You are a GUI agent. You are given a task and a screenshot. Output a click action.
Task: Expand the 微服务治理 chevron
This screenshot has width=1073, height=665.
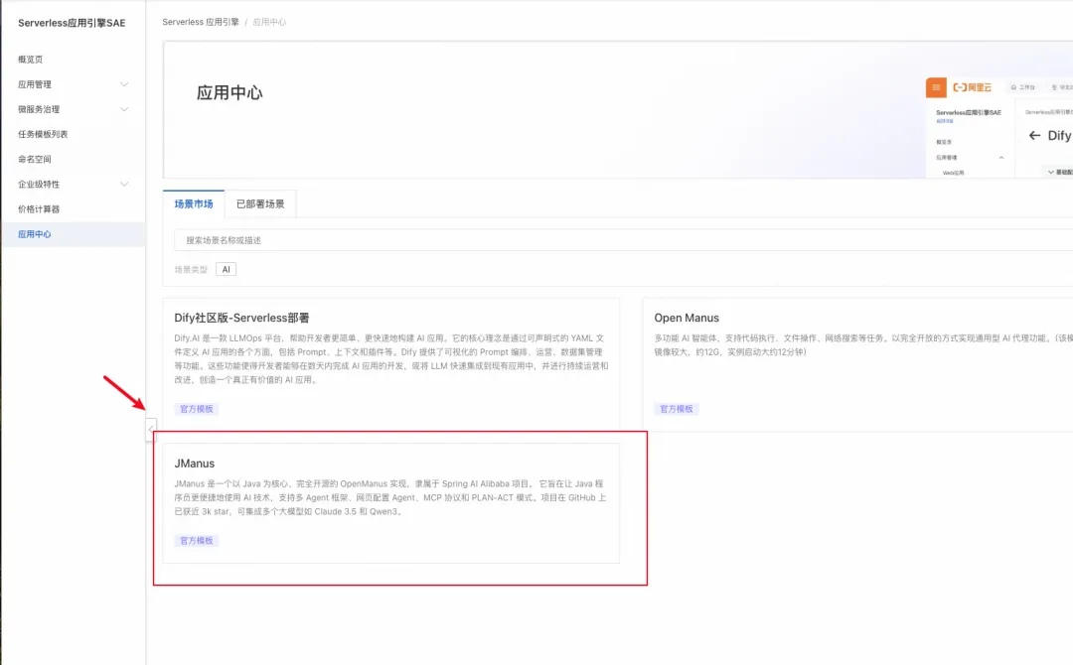(124, 109)
